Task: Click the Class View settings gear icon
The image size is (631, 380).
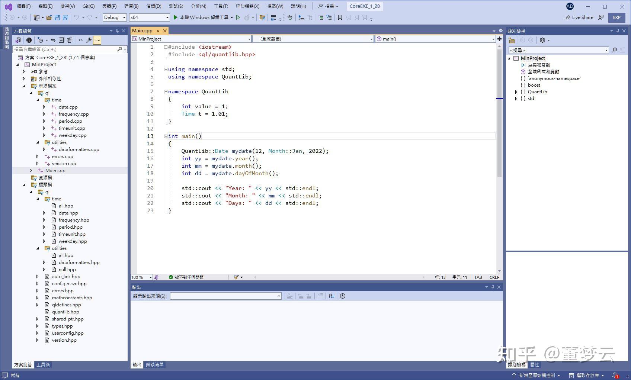Action: coord(542,40)
